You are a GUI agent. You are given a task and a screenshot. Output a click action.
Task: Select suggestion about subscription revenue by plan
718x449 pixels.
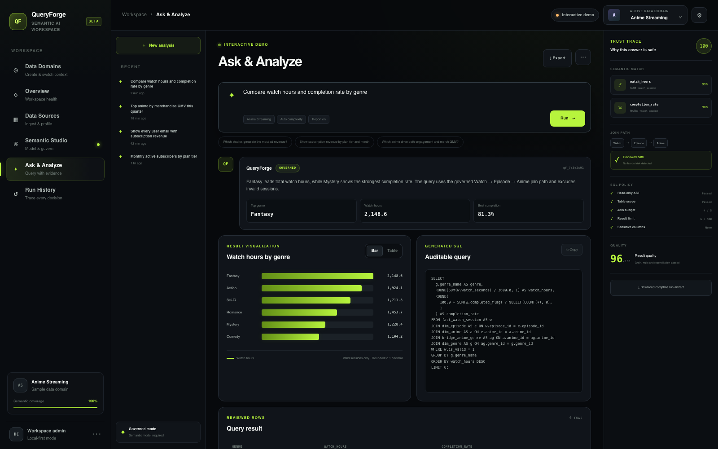coord(334,142)
